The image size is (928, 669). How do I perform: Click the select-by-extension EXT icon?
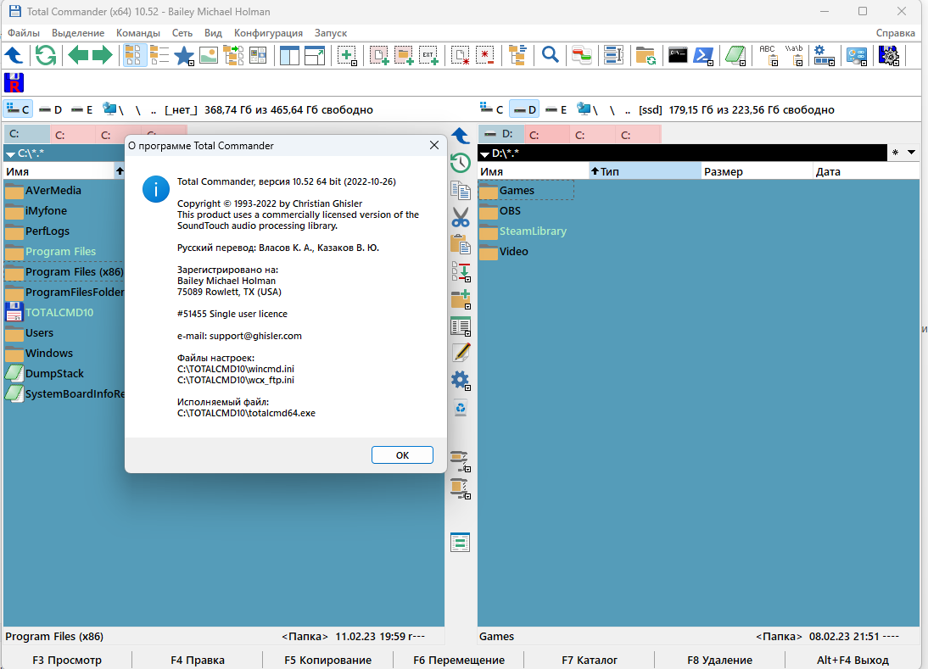[428, 56]
